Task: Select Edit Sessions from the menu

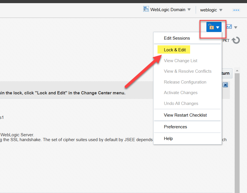Action: click(177, 38)
